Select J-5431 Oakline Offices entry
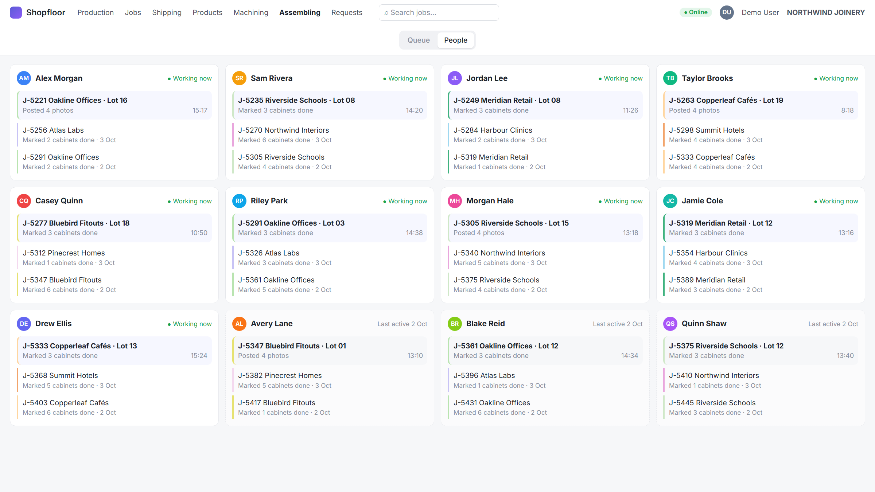Screen dimensions: 875x492 [545, 407]
